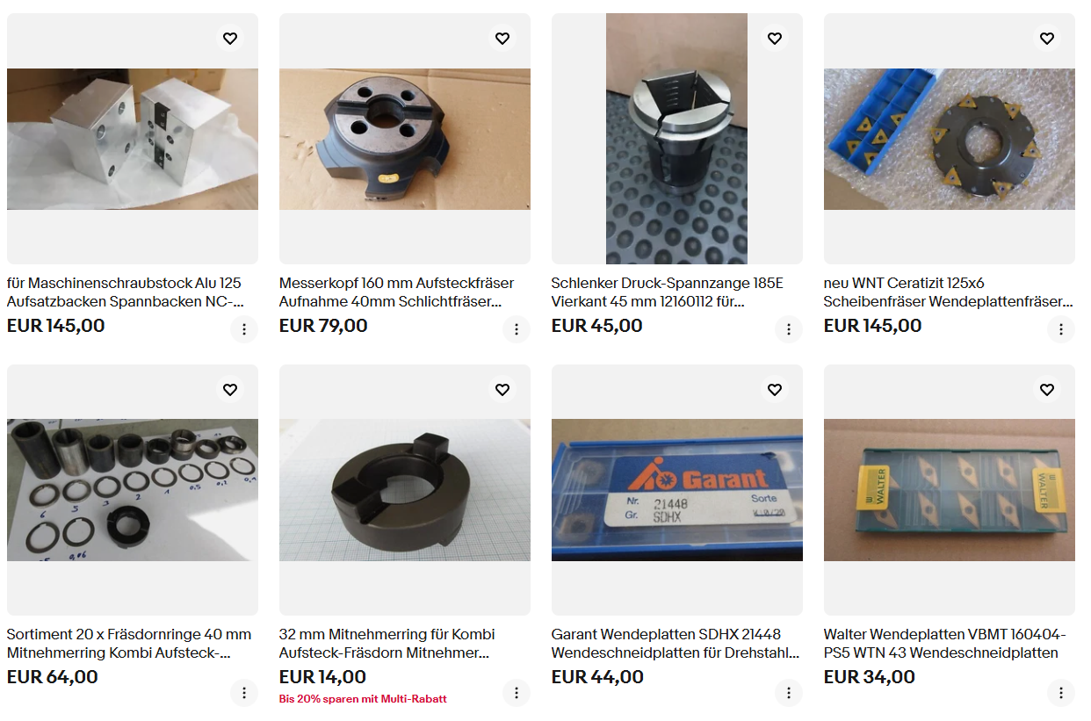Toggle watchlist heart on Messerkopf 160 mm item
The height and width of the screenshot is (721, 1091).
tap(502, 39)
